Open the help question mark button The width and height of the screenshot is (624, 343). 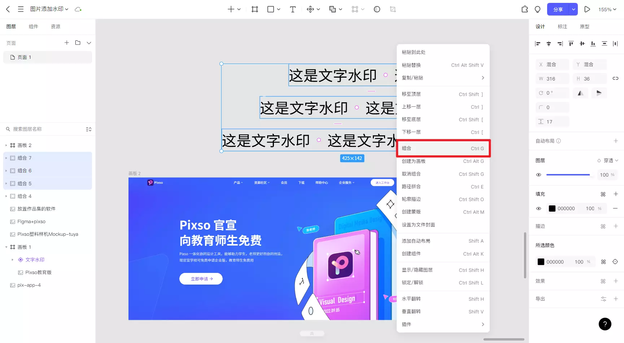pyautogui.click(x=605, y=324)
